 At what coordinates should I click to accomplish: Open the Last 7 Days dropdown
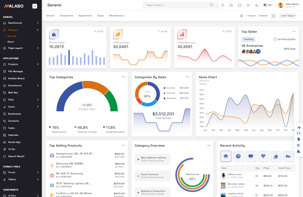point(288,16)
